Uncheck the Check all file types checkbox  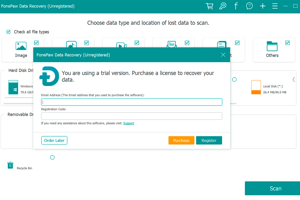point(8,32)
